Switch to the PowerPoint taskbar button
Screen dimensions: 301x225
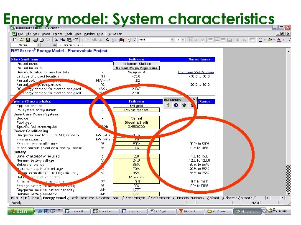click(x=190, y=211)
